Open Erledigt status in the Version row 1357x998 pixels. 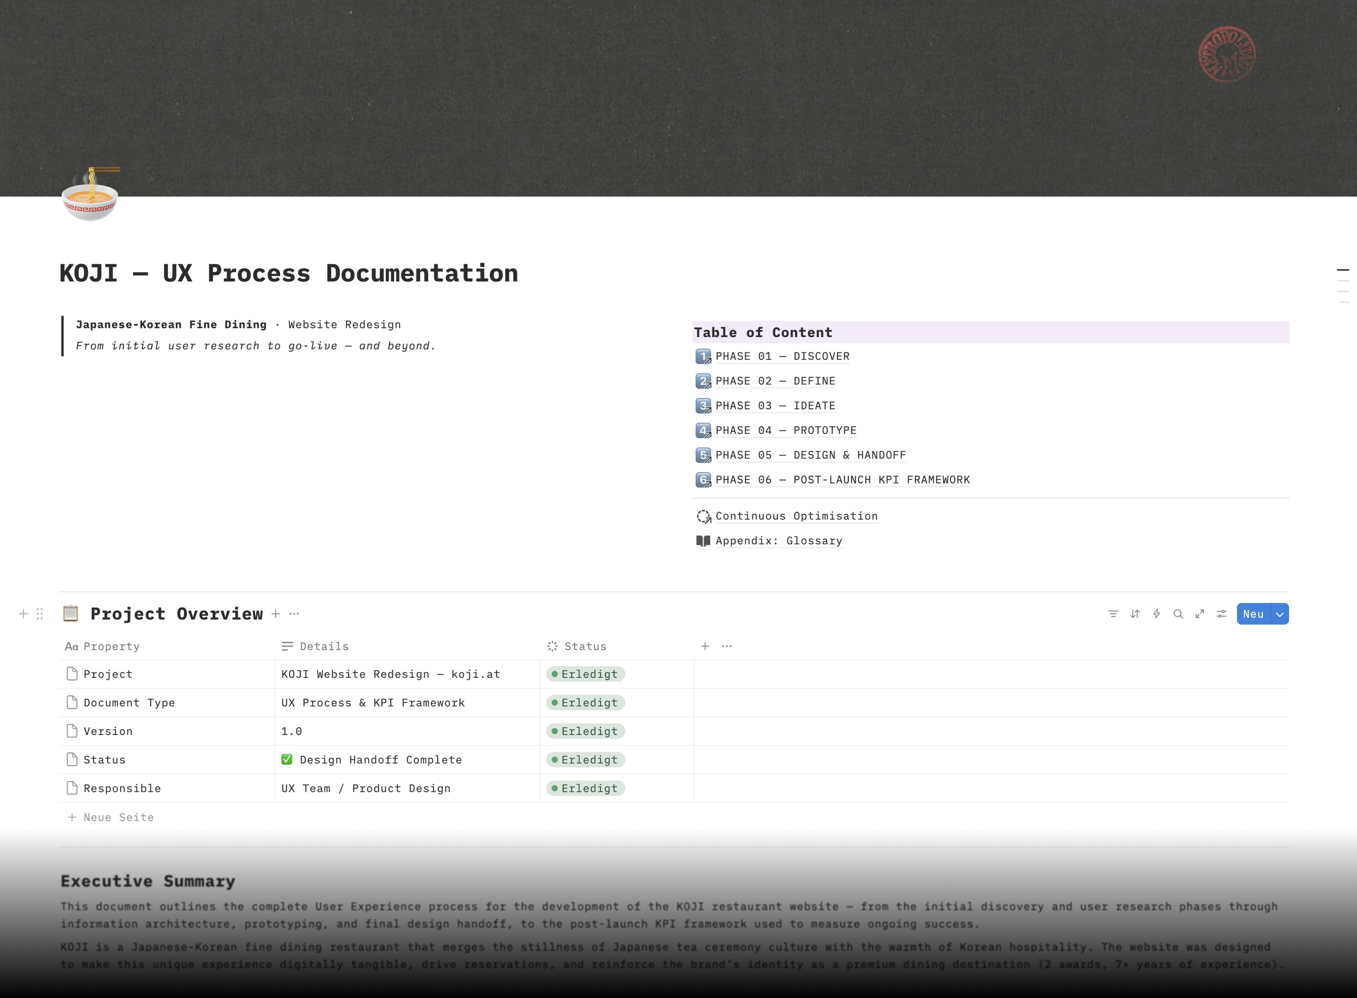click(x=586, y=731)
